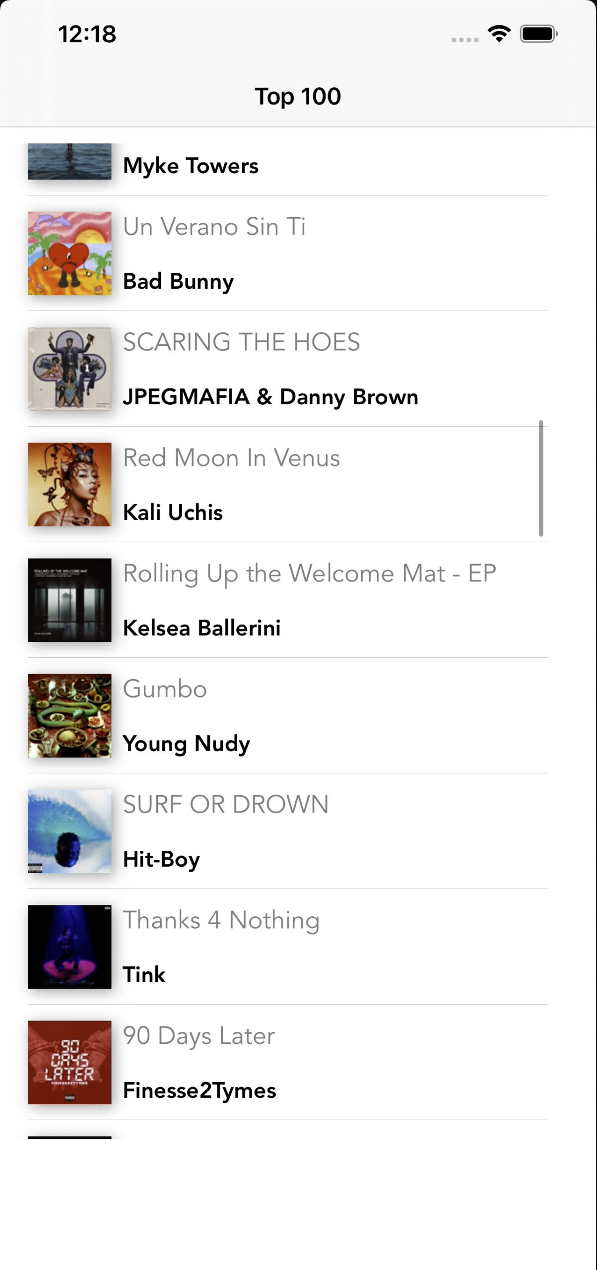This screenshot has width=597, height=1270.
Task: Tap the Thanks 4 Nothing album artwork
Action: tap(69, 947)
